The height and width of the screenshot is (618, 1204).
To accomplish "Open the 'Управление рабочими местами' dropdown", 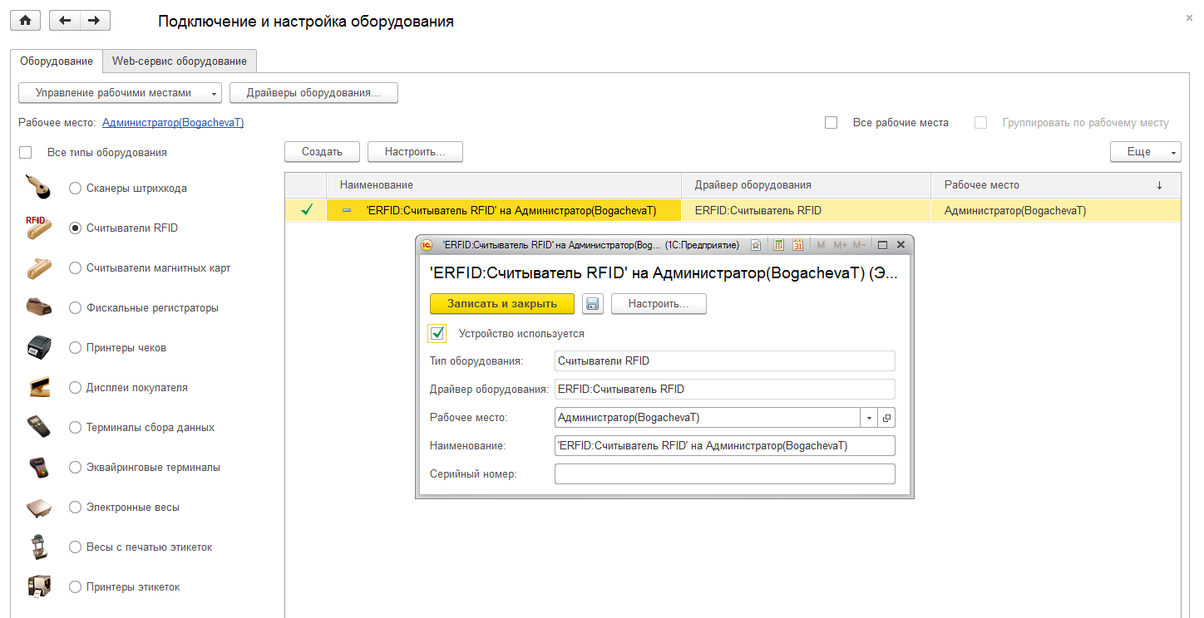I will coord(120,93).
